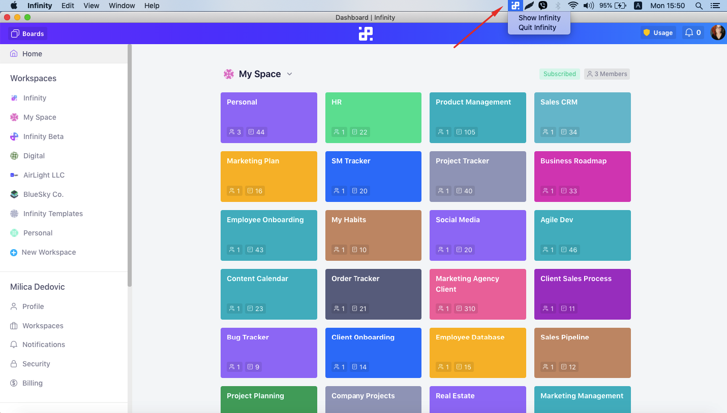Click the Billing dollar icon
Image resolution: width=727 pixels, height=413 pixels.
14,383
